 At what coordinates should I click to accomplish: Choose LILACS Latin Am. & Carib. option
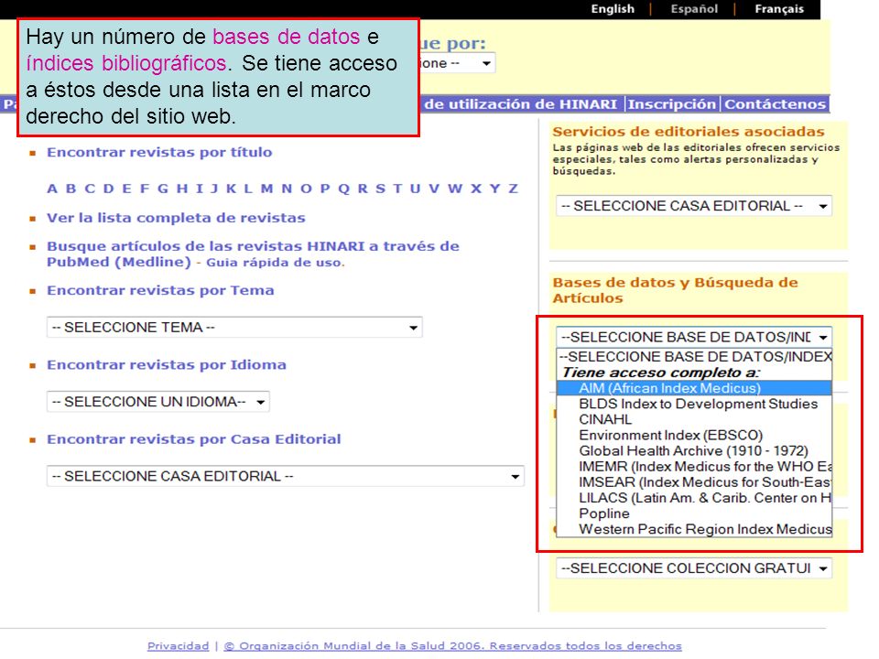tap(694, 498)
